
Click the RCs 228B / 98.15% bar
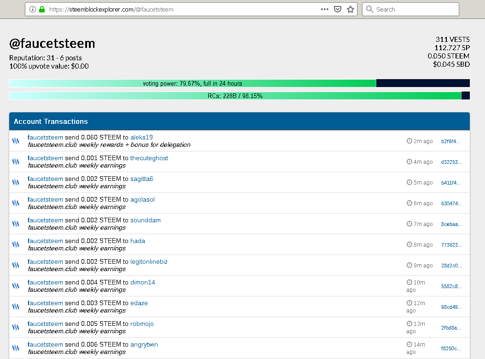(x=240, y=96)
